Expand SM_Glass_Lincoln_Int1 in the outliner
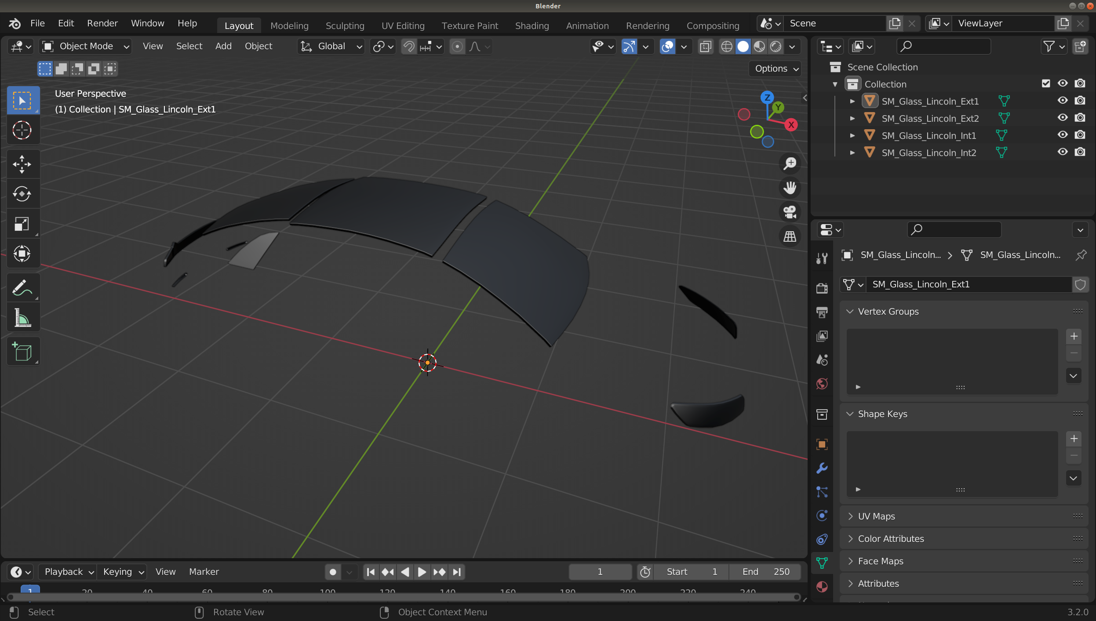Viewport: 1096px width, 621px height. 852,135
